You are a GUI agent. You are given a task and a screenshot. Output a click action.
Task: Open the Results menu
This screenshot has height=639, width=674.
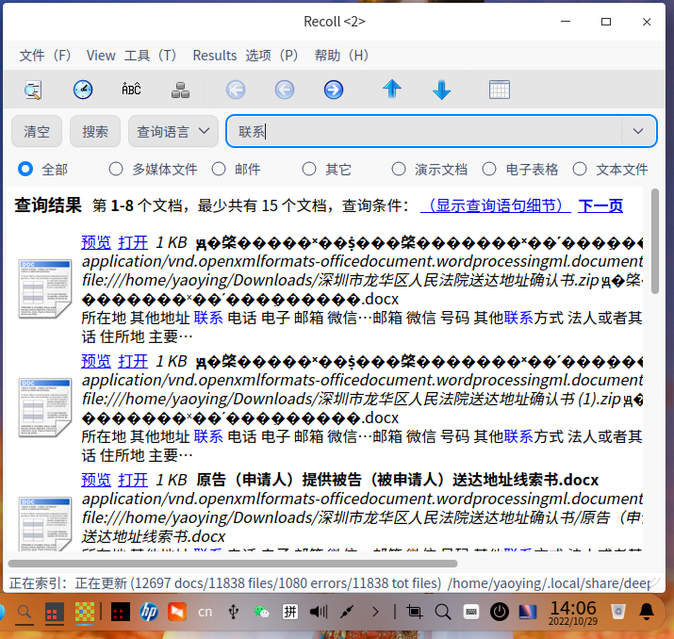point(214,56)
